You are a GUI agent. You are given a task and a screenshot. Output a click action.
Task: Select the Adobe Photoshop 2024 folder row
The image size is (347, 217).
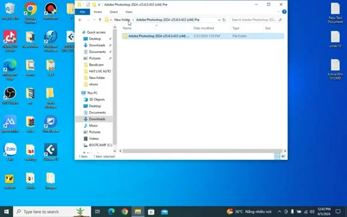[203, 36]
